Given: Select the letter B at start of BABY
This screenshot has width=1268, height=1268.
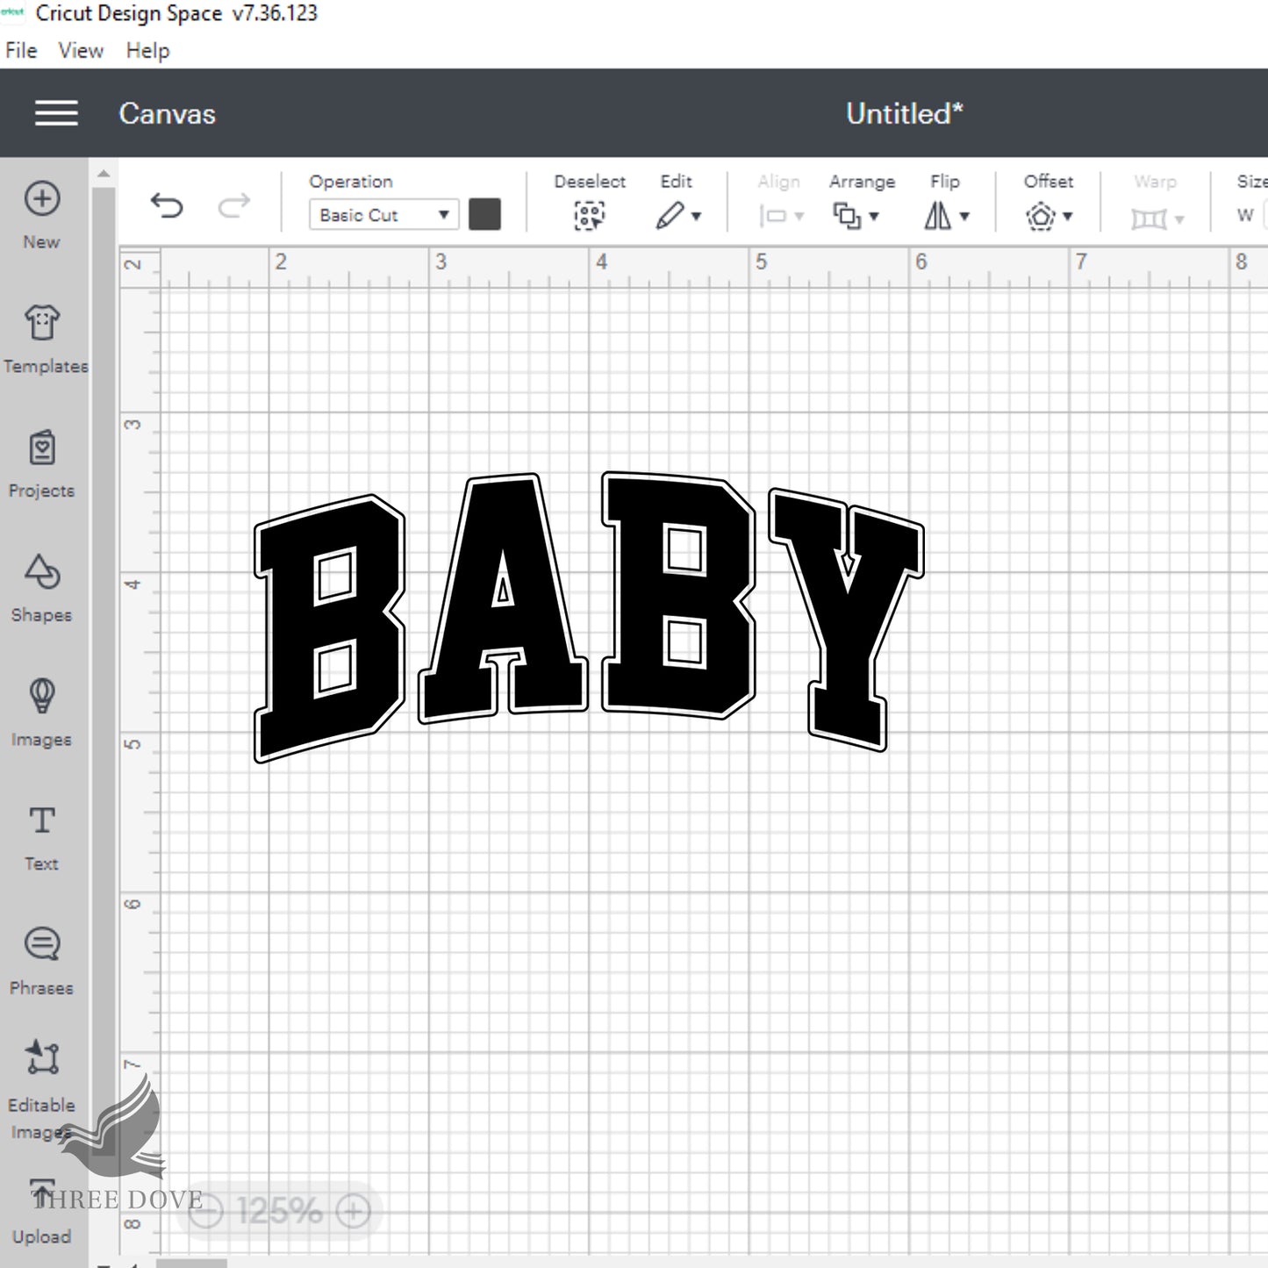Looking at the screenshot, I should 329,628.
